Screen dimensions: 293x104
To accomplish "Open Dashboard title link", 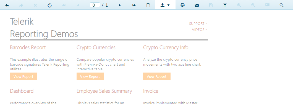I will click(x=22, y=91).
